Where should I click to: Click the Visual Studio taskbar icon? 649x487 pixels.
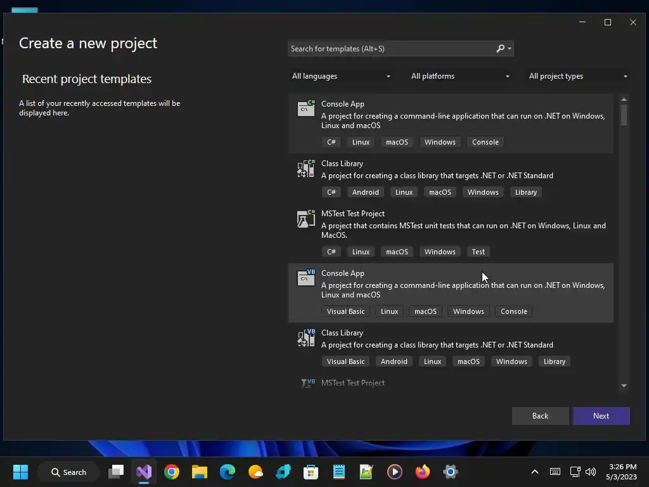[144, 472]
